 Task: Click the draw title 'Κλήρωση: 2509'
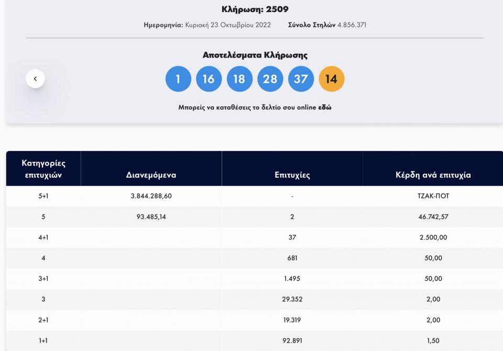255,9
